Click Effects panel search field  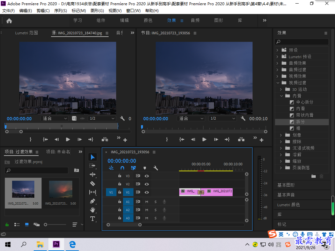click(x=301, y=42)
